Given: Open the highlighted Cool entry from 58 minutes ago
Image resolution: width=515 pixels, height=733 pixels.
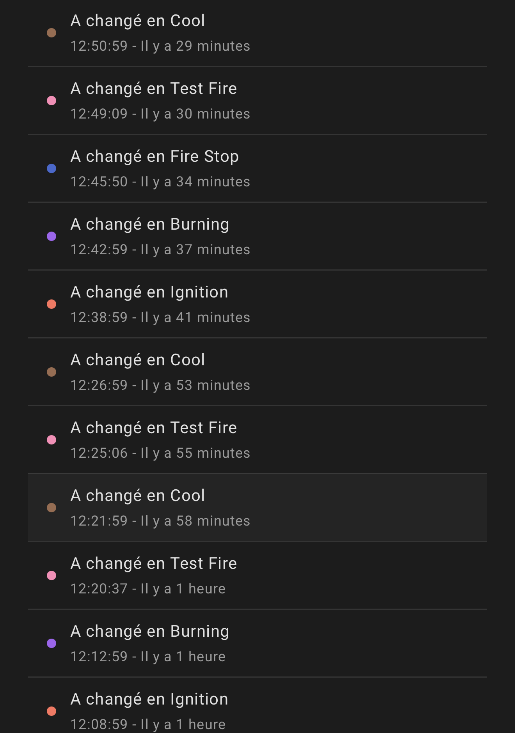Looking at the screenshot, I should pyautogui.click(x=257, y=508).
